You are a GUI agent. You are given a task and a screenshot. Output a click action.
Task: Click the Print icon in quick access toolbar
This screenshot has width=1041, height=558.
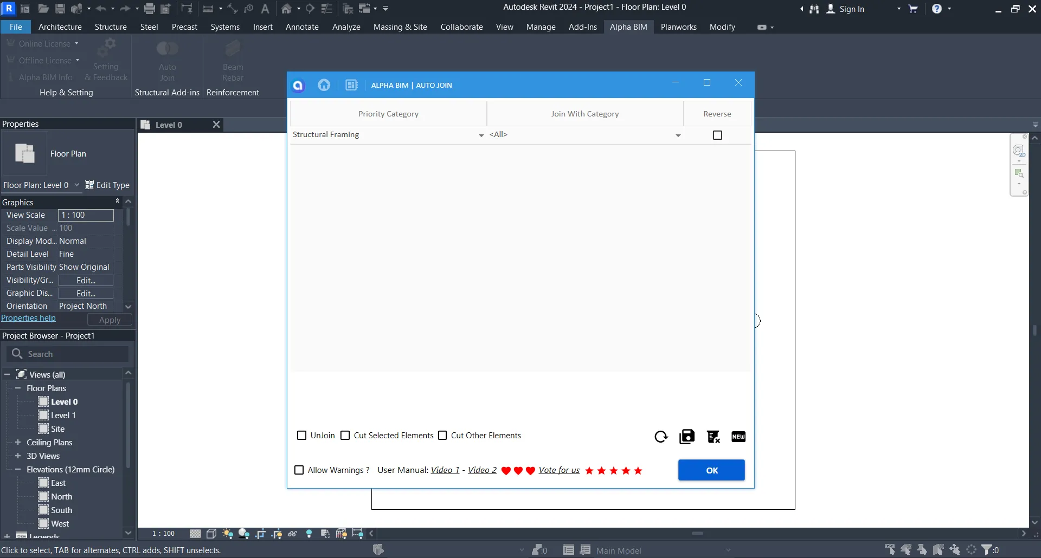[150, 9]
